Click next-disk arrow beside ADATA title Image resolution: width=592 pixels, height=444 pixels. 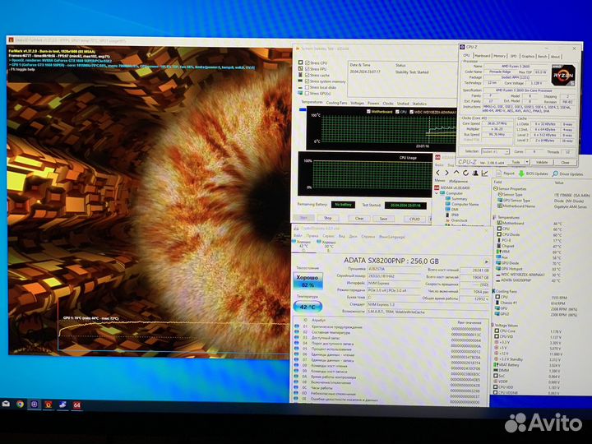tap(486, 261)
